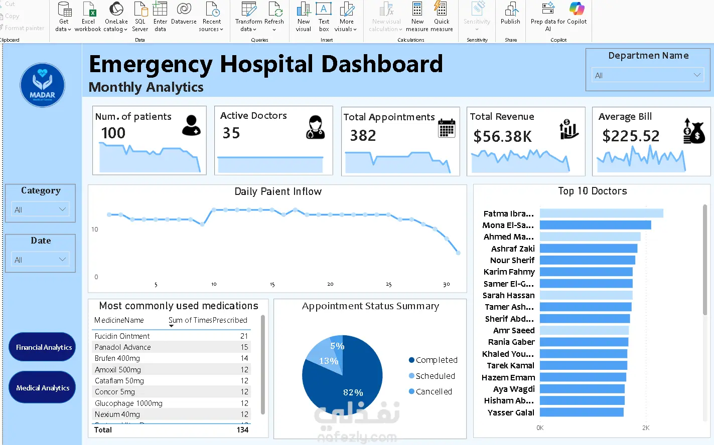
Task: Click the MedicineName column header
Action: [119, 320]
